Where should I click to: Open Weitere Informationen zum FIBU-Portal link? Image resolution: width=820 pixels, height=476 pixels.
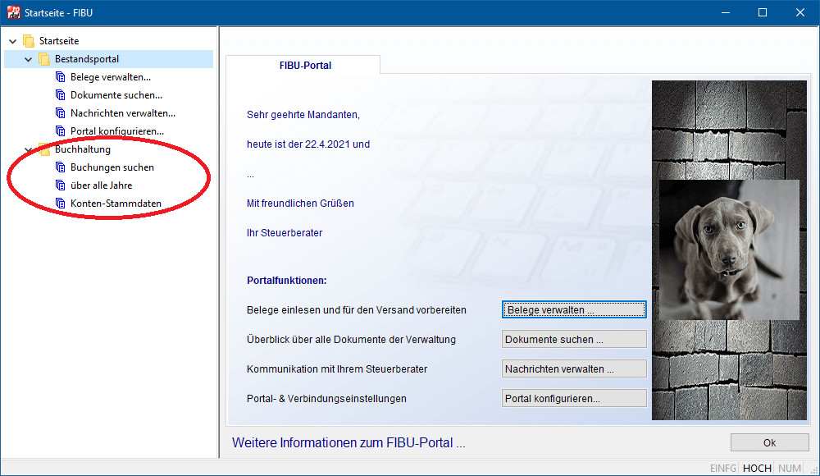348,443
